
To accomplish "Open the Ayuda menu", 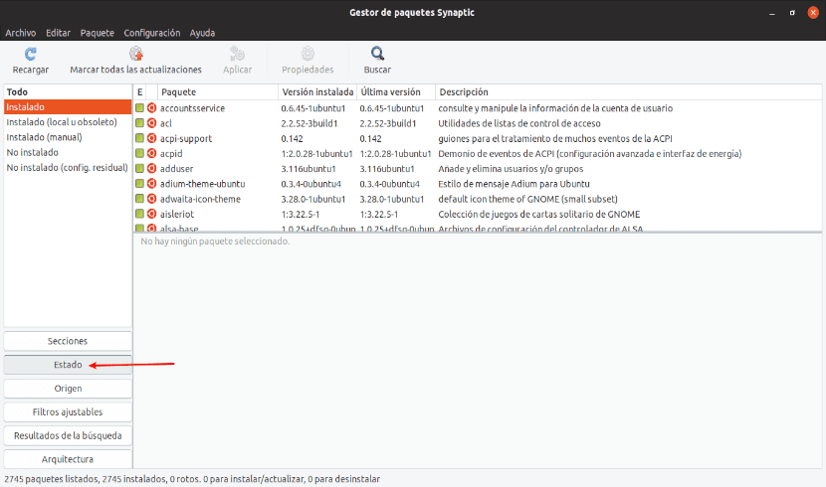I will (x=202, y=33).
